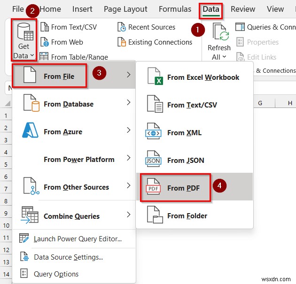Click the From Folder icon
This screenshot has height=284, width=296.
pyautogui.click(x=155, y=215)
